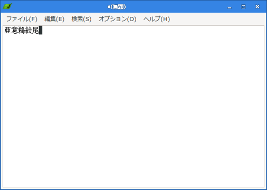Open the 編集(E) menu
The height and width of the screenshot is (190, 267).
[x=54, y=19]
